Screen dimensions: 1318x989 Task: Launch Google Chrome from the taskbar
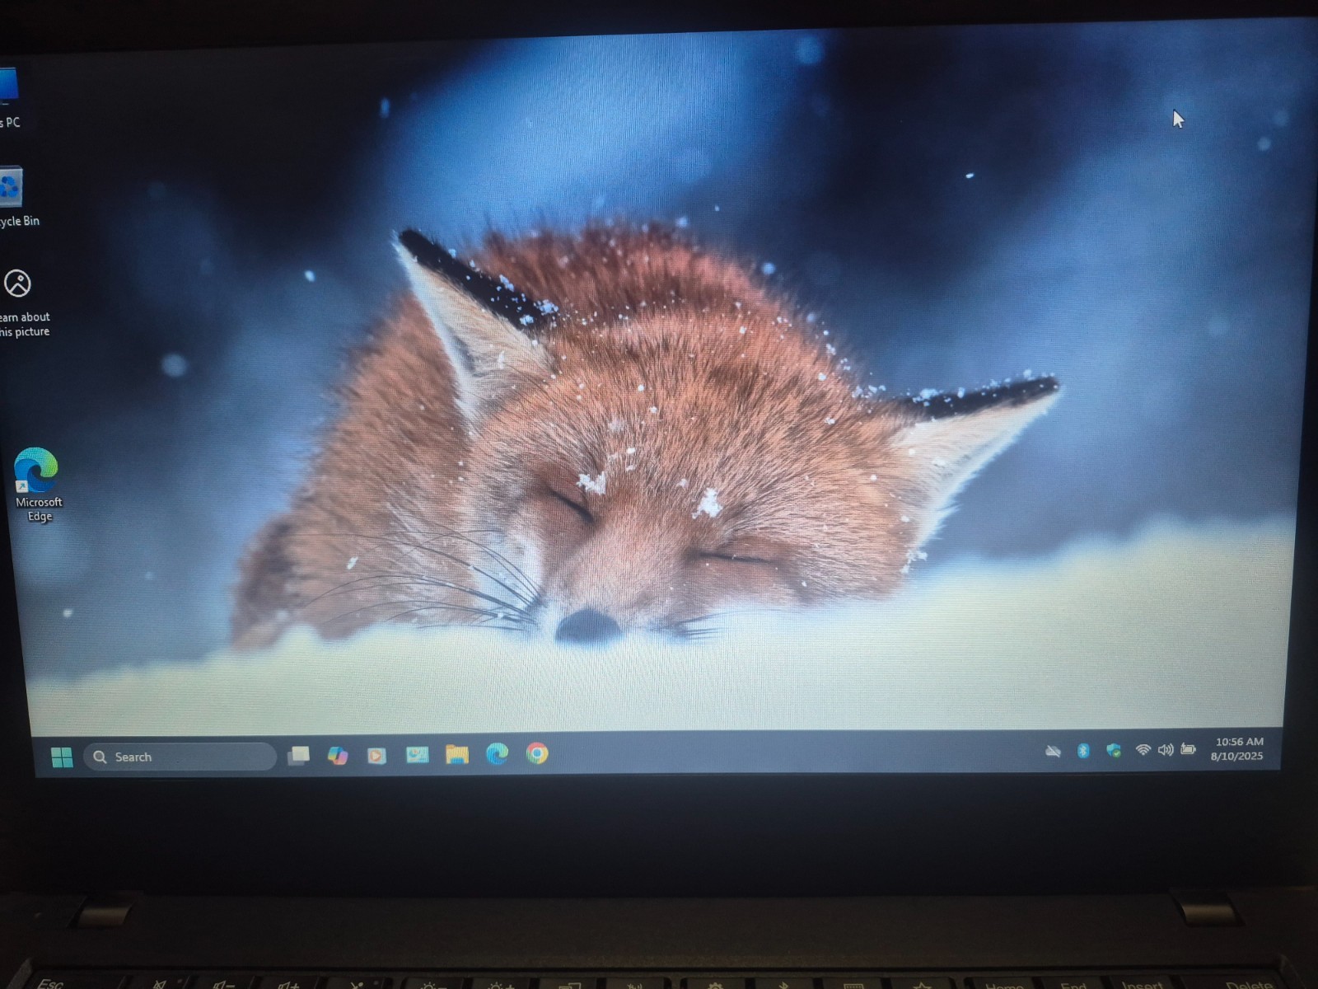537,753
